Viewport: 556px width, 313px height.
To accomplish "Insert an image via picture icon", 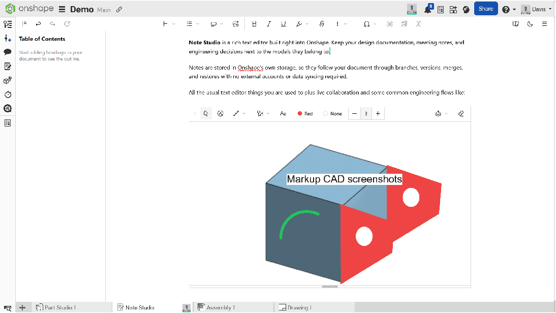I will coord(235,24).
